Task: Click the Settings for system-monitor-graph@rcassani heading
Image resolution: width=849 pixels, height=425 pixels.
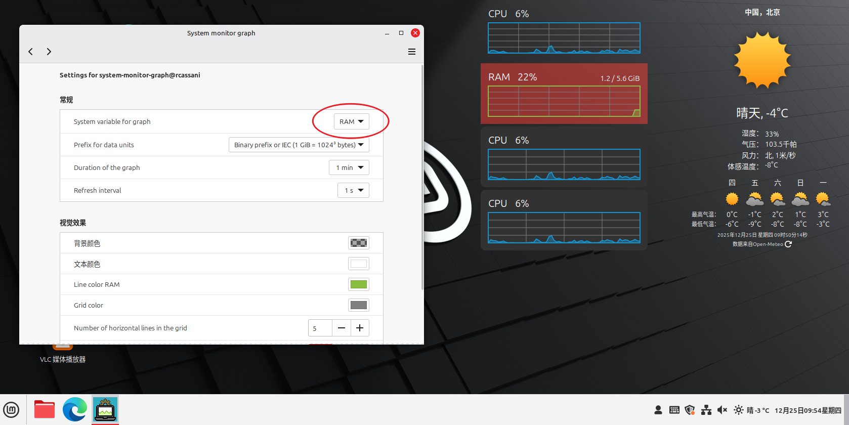Action: (130, 75)
